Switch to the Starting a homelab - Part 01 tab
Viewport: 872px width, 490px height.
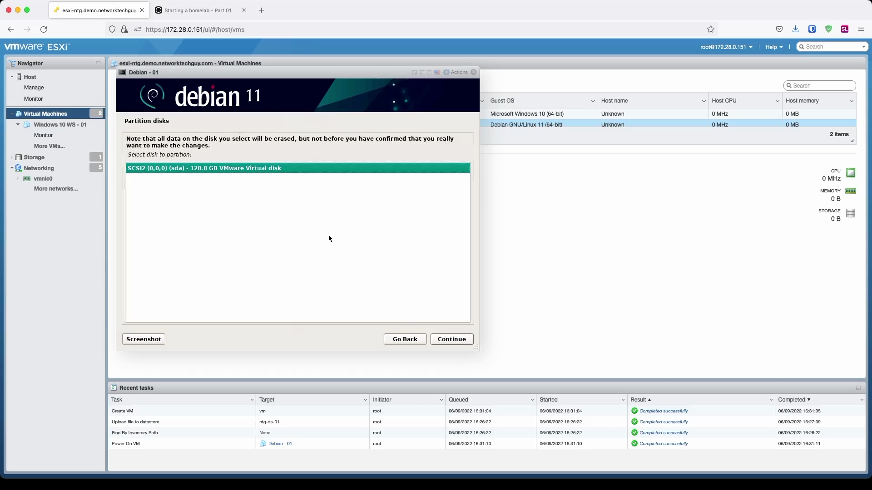pyautogui.click(x=198, y=10)
